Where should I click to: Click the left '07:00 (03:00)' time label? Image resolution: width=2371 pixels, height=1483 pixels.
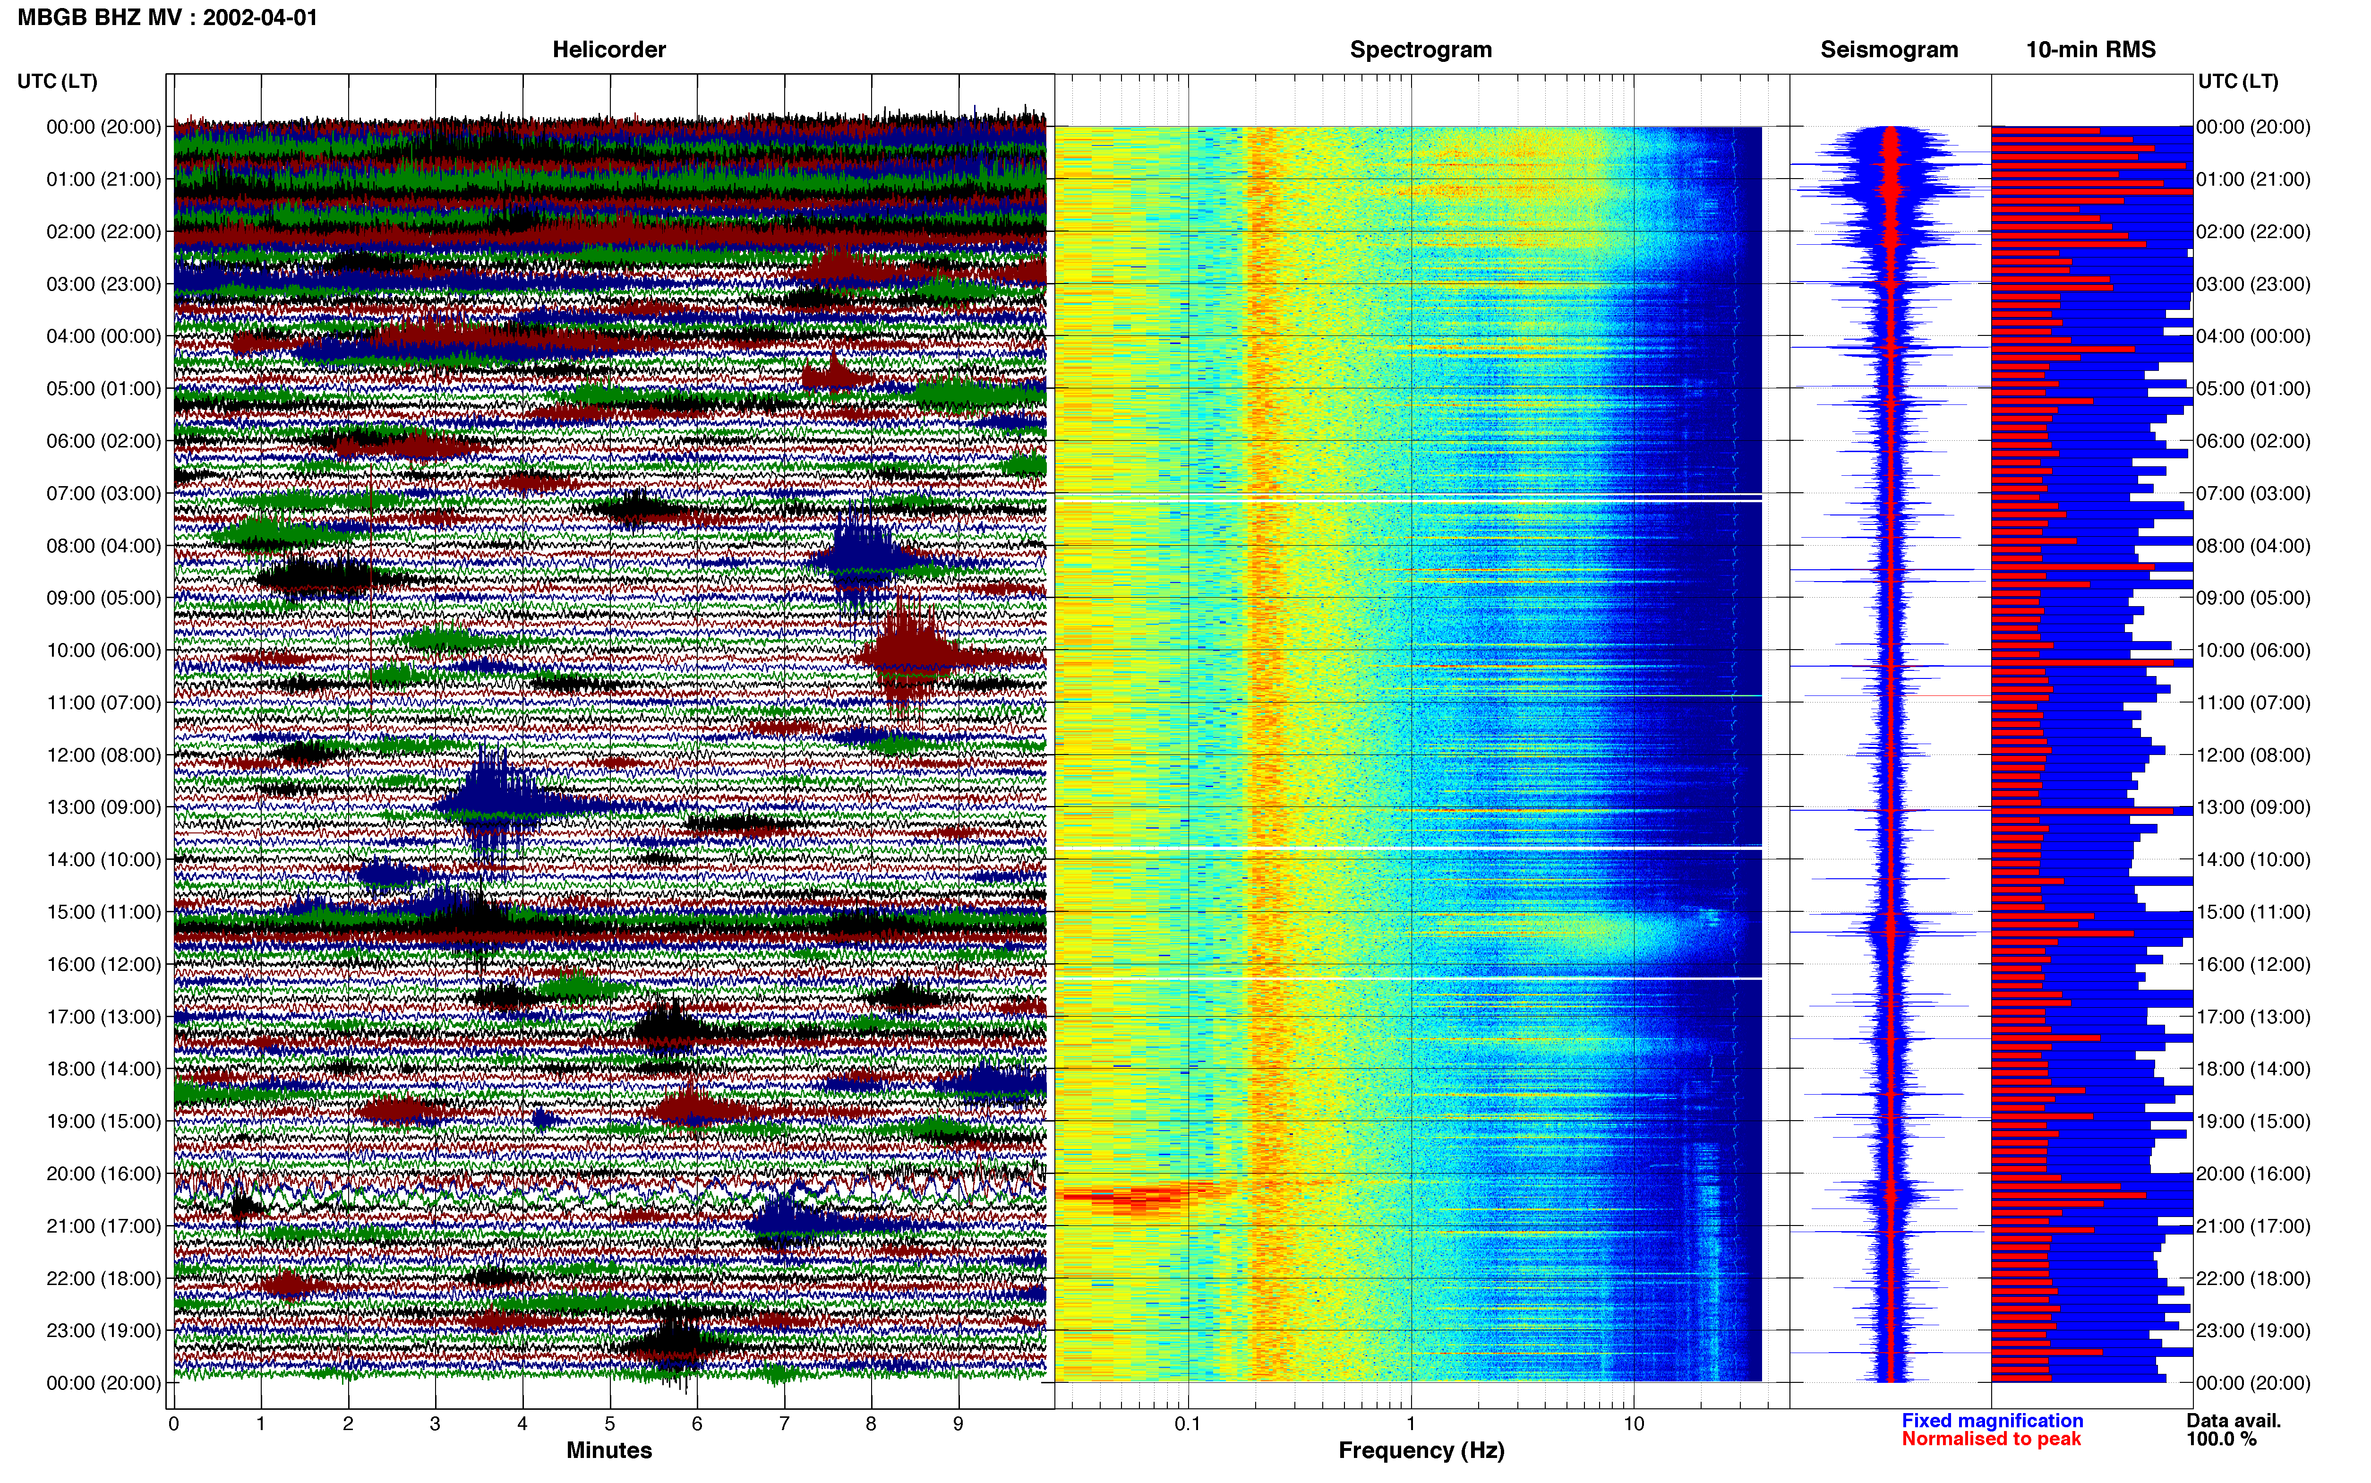pos(104,493)
